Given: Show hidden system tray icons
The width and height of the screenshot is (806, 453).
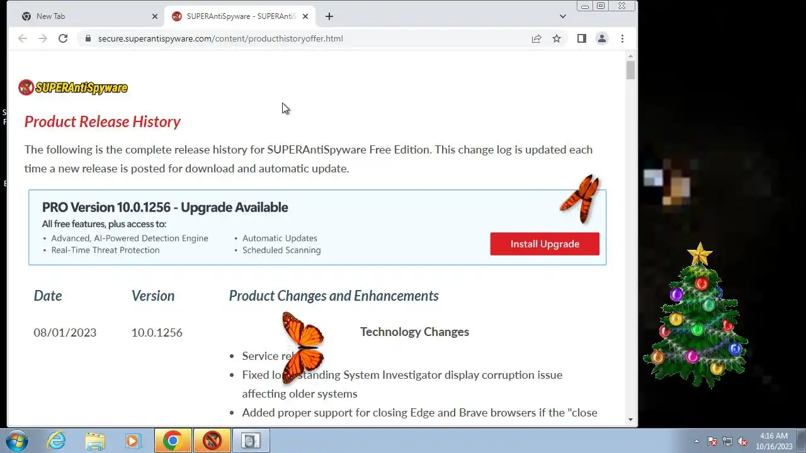Looking at the screenshot, I should pyautogui.click(x=696, y=441).
